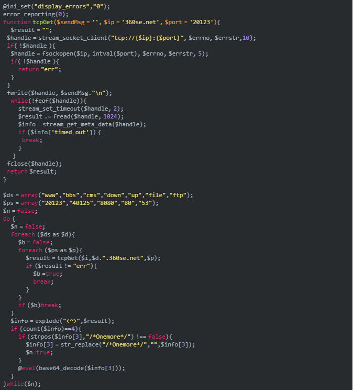The width and height of the screenshot is (353, 390).
Task: Click the $result .= fread($handle, 1024) line
Action: (x=71, y=116)
